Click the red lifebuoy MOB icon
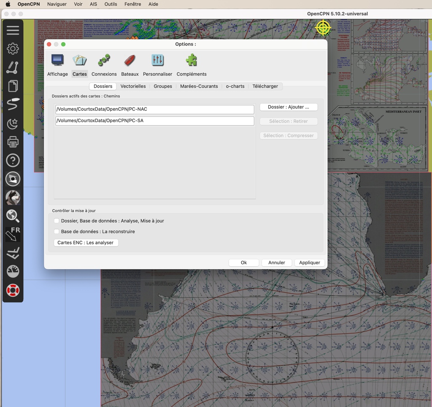Viewport: 432px width, 407px height. pos(13,290)
